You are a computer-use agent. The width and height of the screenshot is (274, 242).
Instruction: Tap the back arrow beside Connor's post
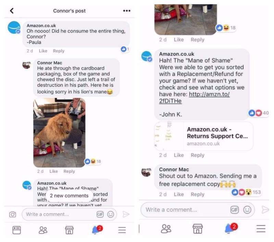tap(12, 11)
